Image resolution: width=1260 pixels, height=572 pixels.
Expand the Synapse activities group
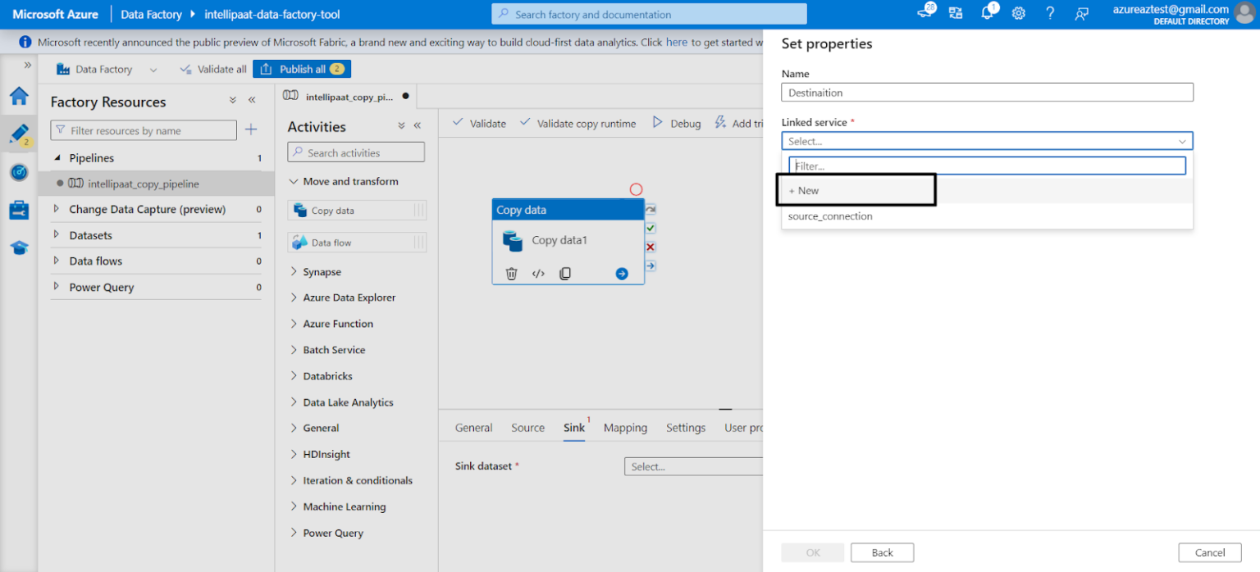[294, 272]
